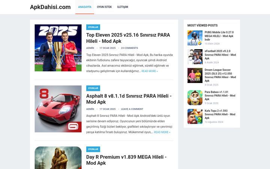Click the eFootball 2025 app icon

click(195, 57)
